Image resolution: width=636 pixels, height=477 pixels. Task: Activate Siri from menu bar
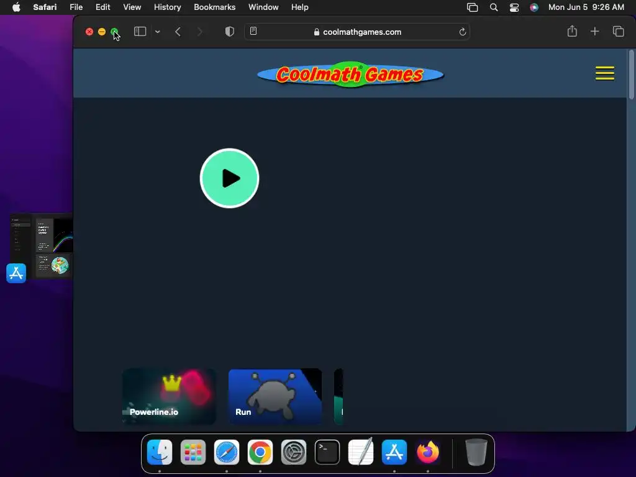tap(534, 7)
